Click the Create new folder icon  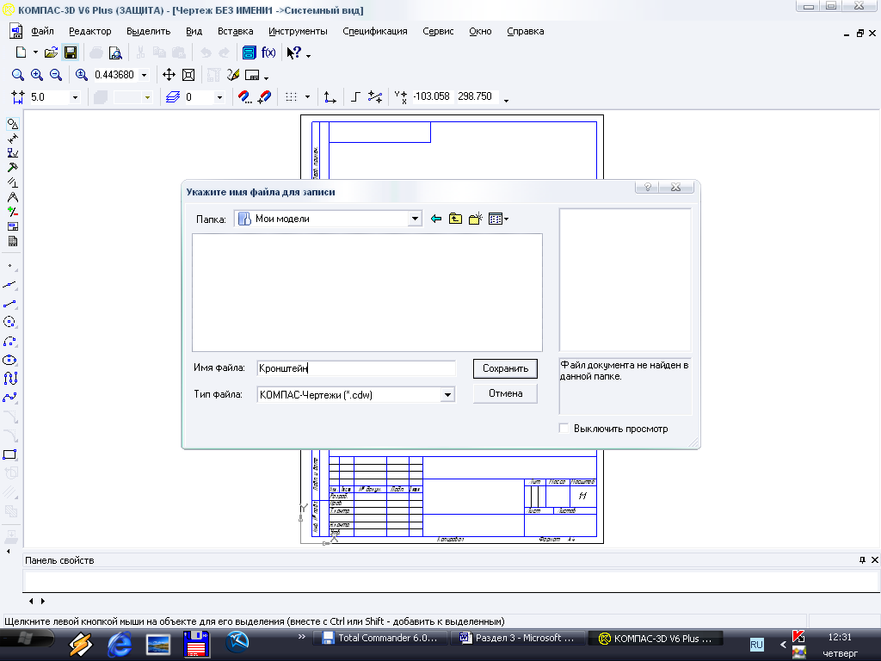tap(475, 219)
